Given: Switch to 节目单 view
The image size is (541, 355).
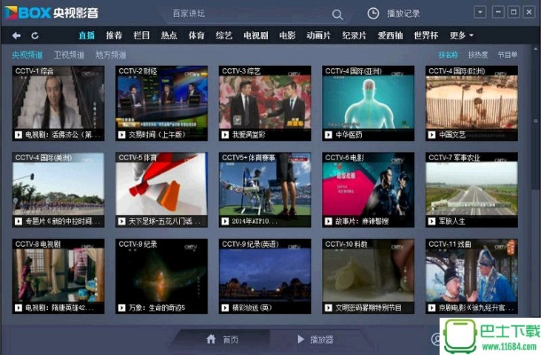Looking at the screenshot, I should click(508, 55).
